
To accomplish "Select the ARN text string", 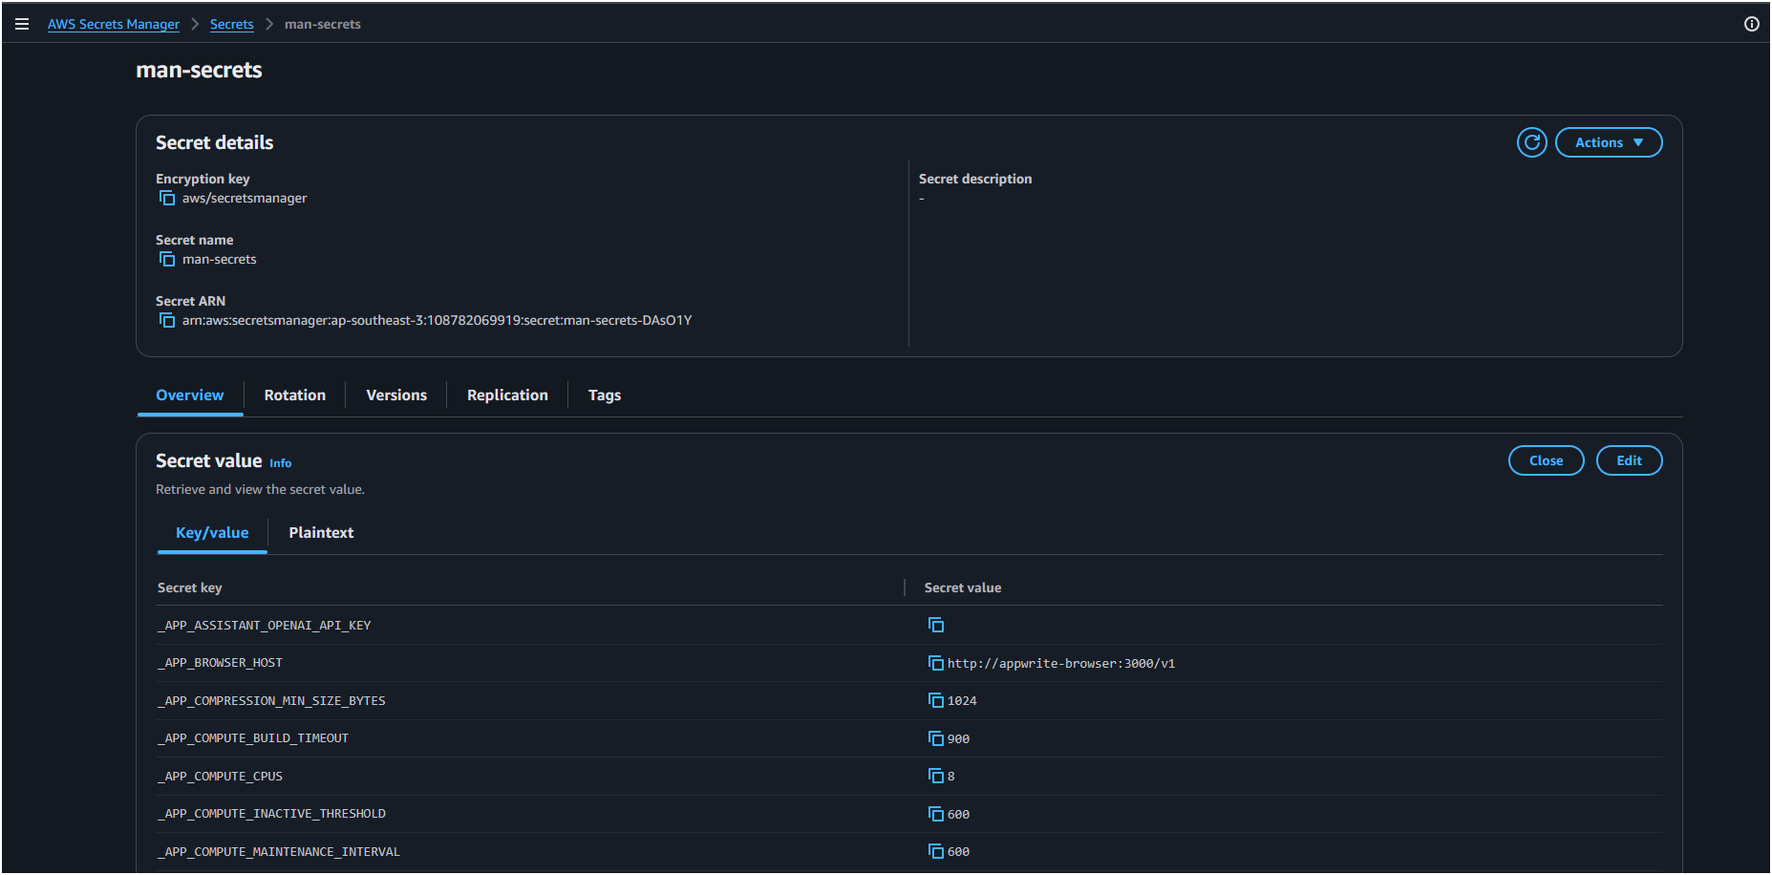I will click(438, 320).
